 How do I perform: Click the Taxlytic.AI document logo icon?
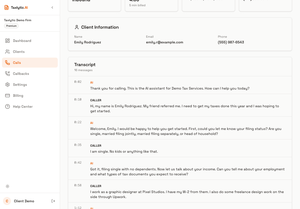[6, 7]
